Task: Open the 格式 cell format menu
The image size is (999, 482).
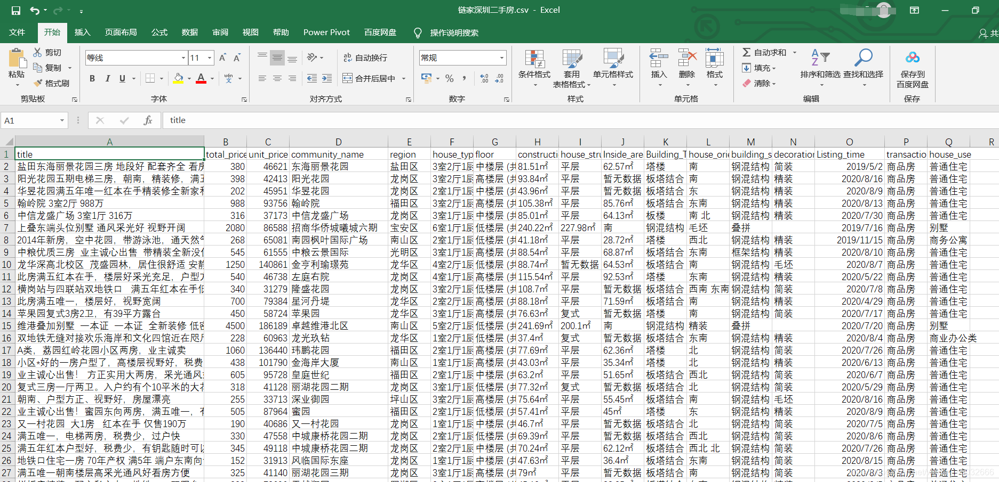Action: 715,68
